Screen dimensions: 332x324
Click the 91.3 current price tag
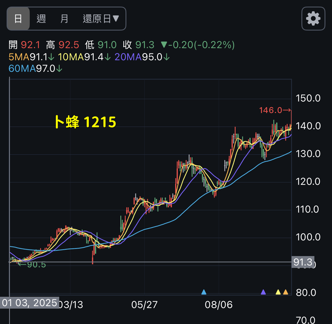[x=303, y=262]
